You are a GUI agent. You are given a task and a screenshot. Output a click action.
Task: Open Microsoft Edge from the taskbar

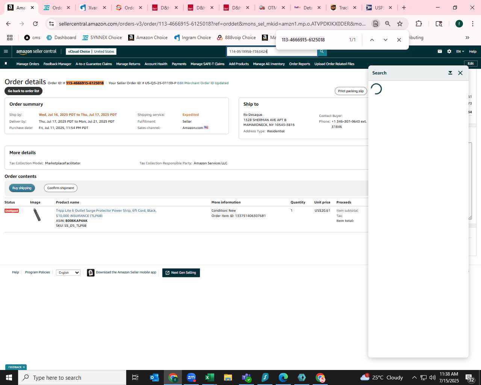tap(283, 377)
